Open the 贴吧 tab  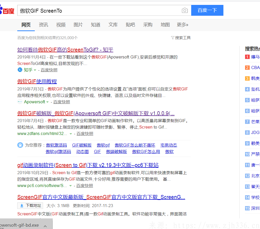pyautogui.click(x=130, y=25)
